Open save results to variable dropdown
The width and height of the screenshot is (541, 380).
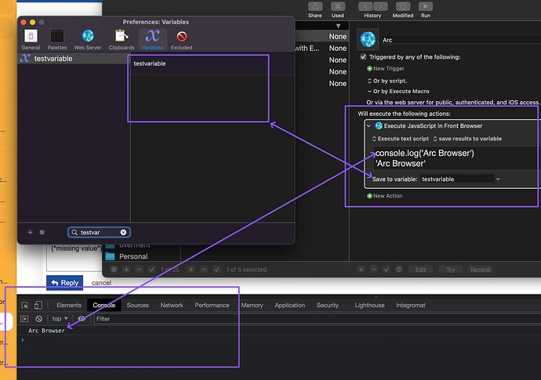467,139
